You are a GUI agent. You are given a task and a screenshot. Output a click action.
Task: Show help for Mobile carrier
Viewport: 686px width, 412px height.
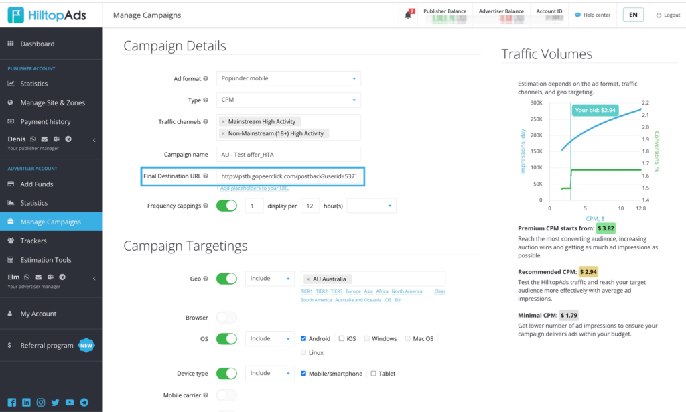206,395
